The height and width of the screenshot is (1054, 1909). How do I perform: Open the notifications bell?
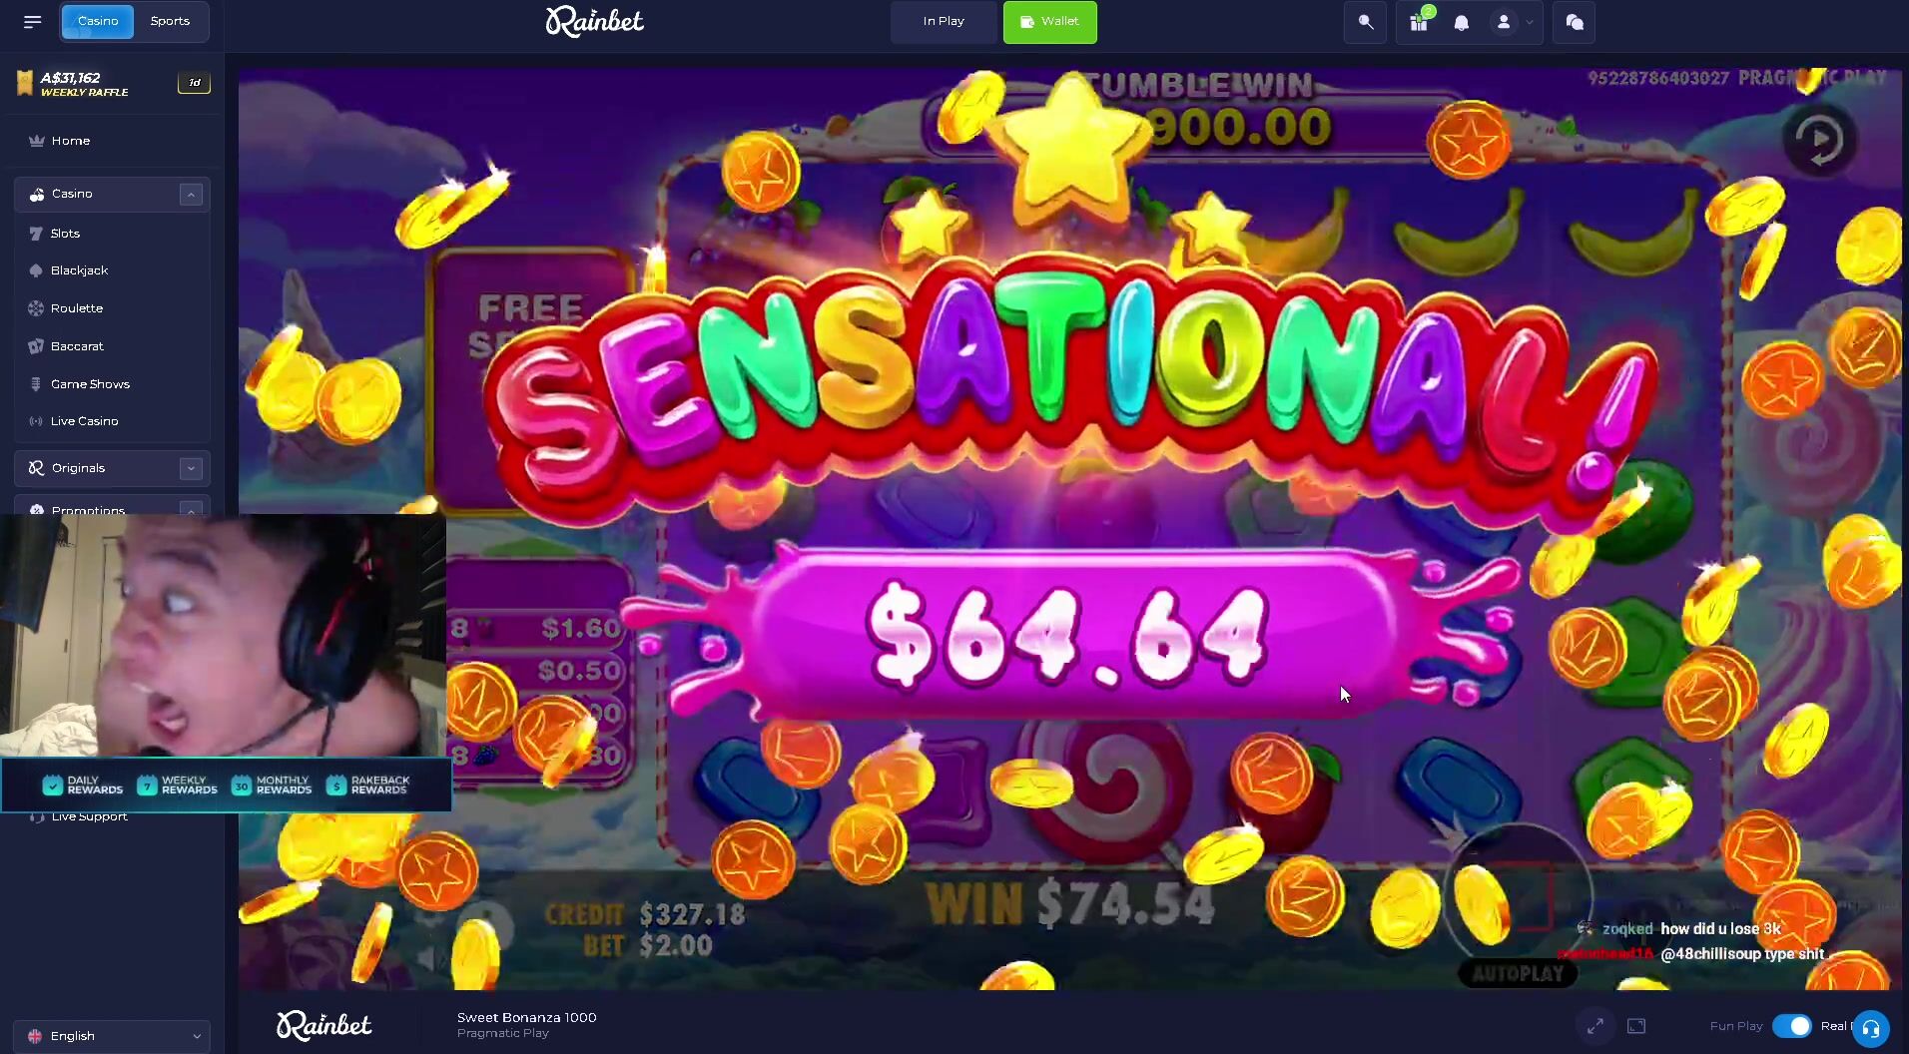click(x=1462, y=23)
